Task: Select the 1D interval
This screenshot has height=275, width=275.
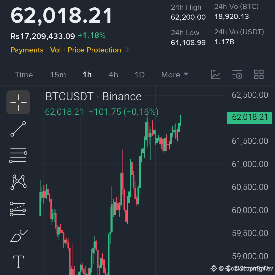Action: (140, 75)
